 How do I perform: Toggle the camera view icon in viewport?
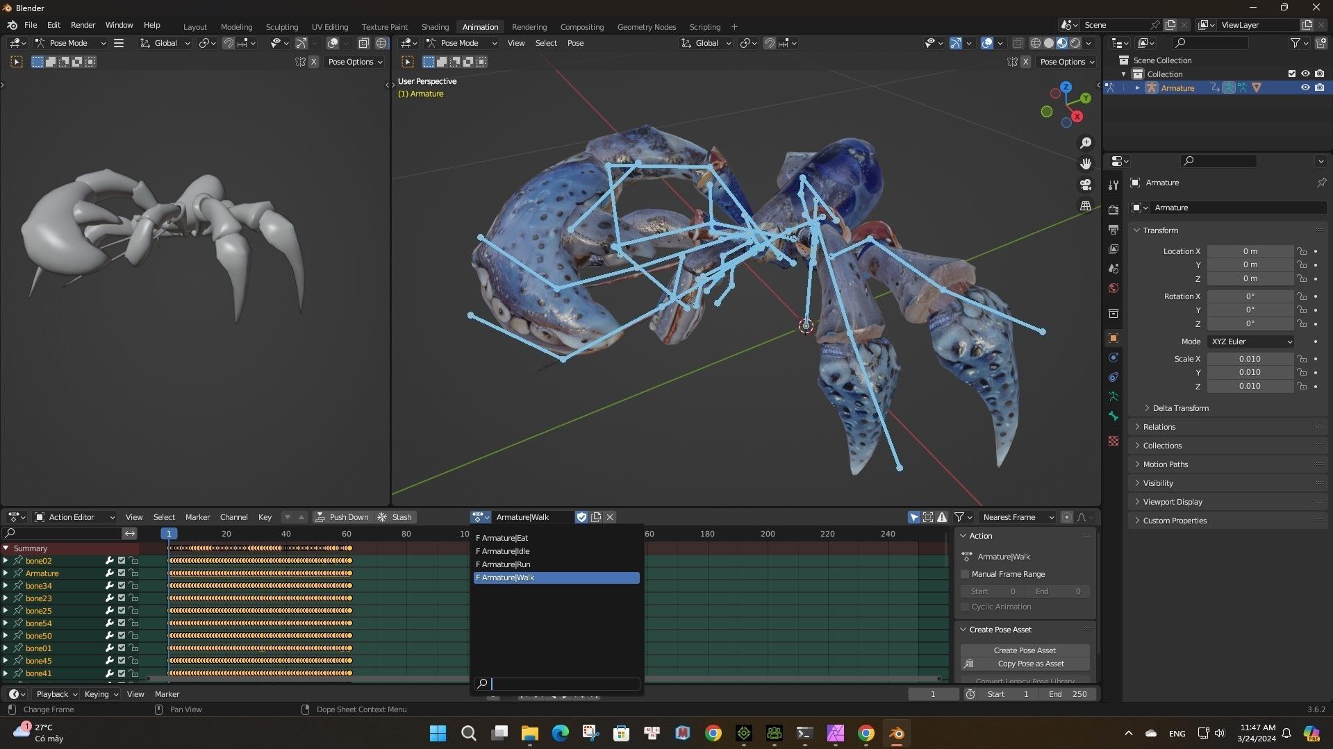(x=1085, y=185)
